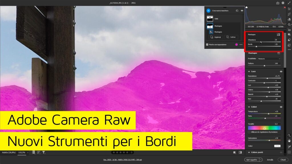Click the Tonalità rainbow hue bar

pyautogui.click(x=264, y=128)
